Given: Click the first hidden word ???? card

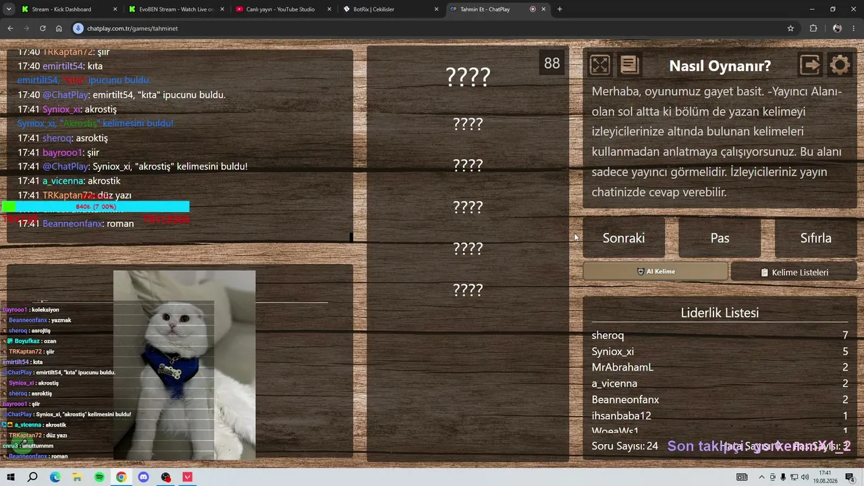Looking at the screenshot, I should click(468, 77).
